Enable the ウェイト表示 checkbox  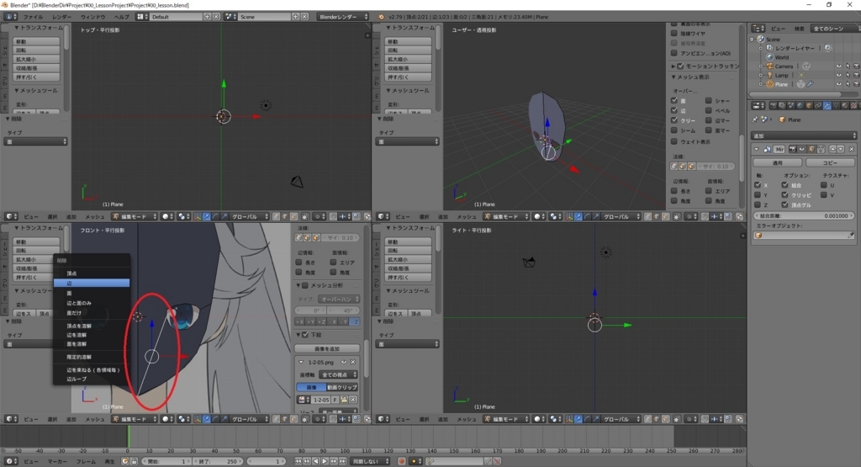point(674,141)
